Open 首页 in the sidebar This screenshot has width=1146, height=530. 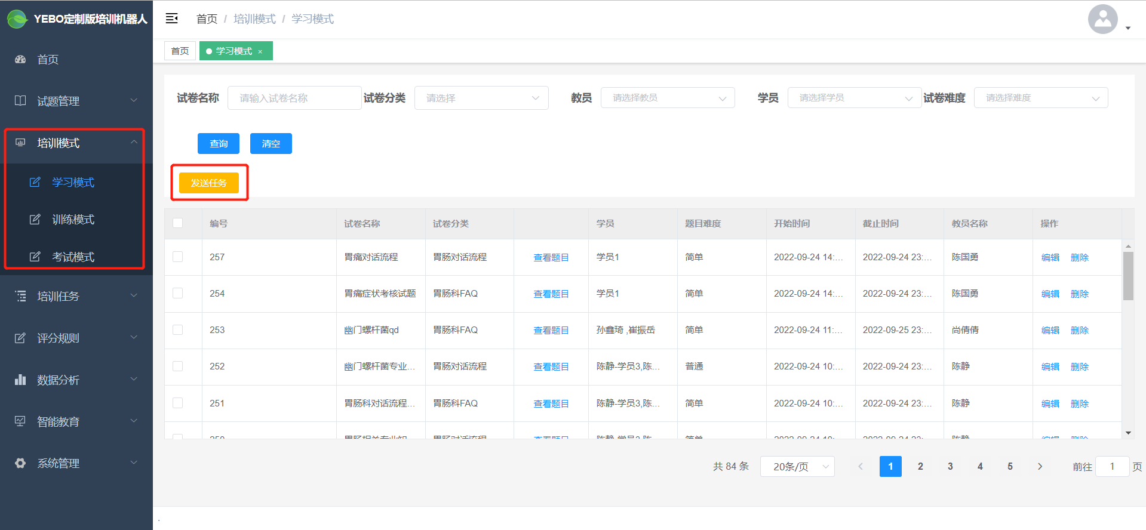click(76, 59)
